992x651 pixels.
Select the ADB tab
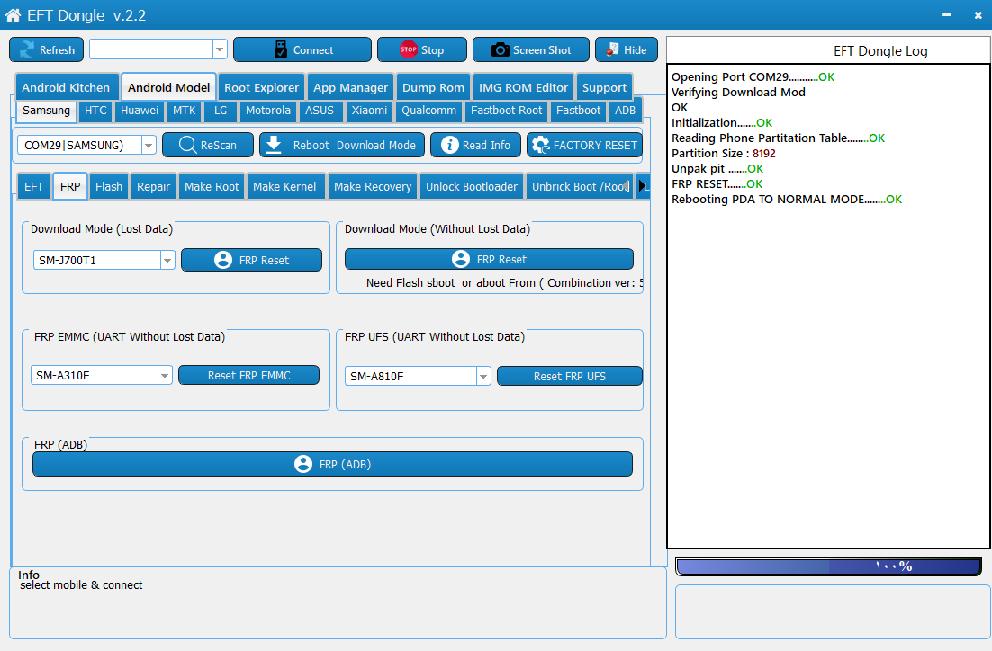pos(625,110)
